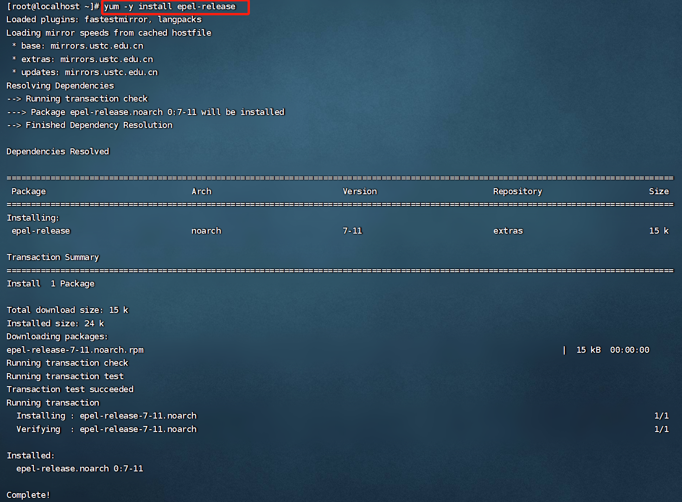This screenshot has height=502, width=682.
Task: Click the 'Install 1 Package' line
Action: point(51,284)
